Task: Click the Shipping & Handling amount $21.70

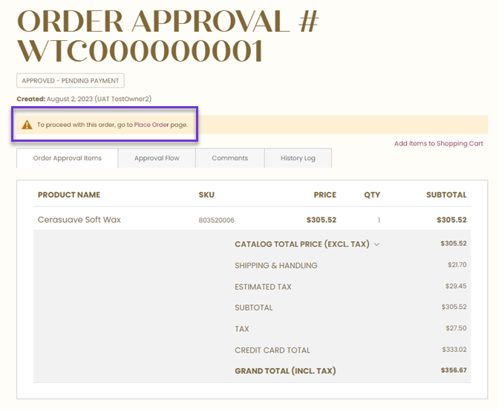Action: (x=457, y=264)
